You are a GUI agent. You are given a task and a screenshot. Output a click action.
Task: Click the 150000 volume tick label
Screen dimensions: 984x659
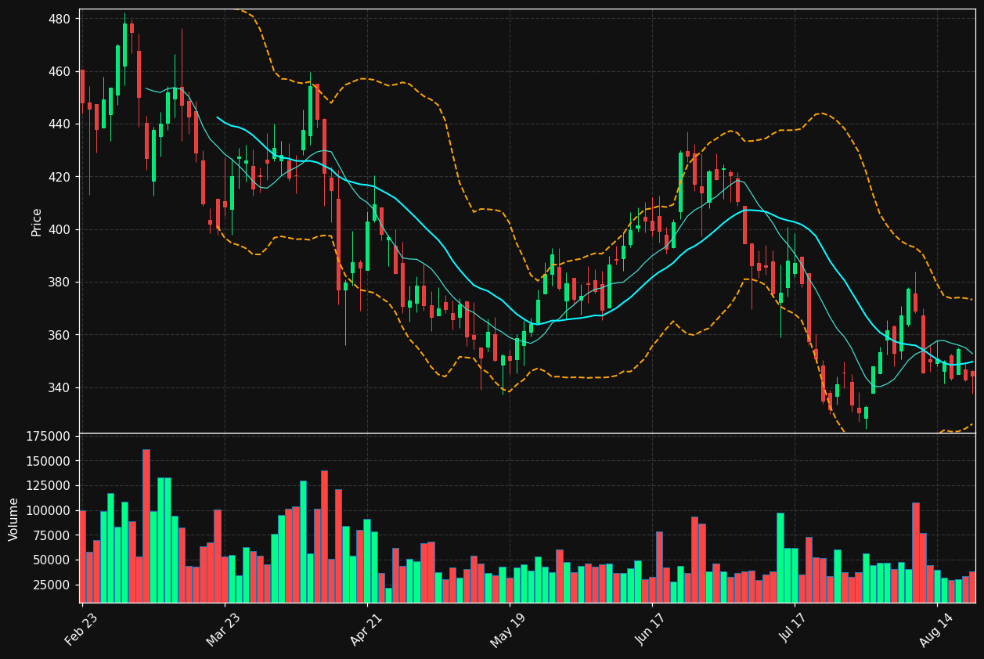pyautogui.click(x=49, y=461)
